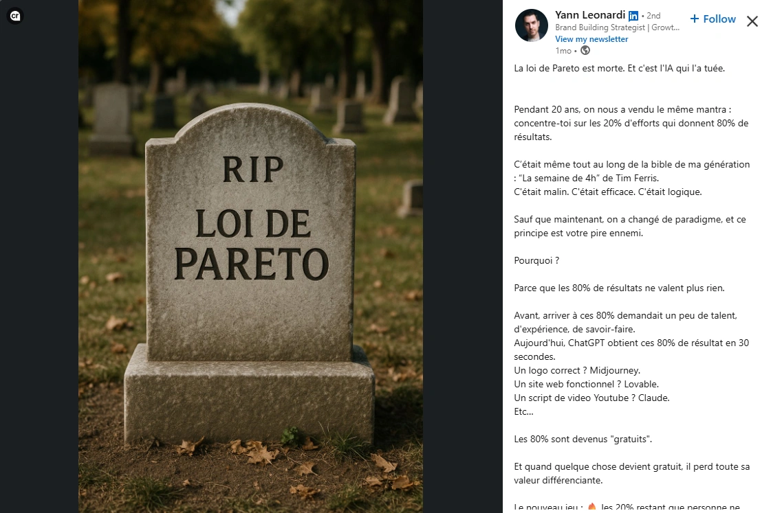Click the "RIP" engraving on the tombstone
The height and width of the screenshot is (513, 760).
pyautogui.click(x=253, y=170)
